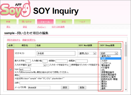Toggle the 必須 required checkbox
This screenshot has width=131, height=95.
[10, 70]
